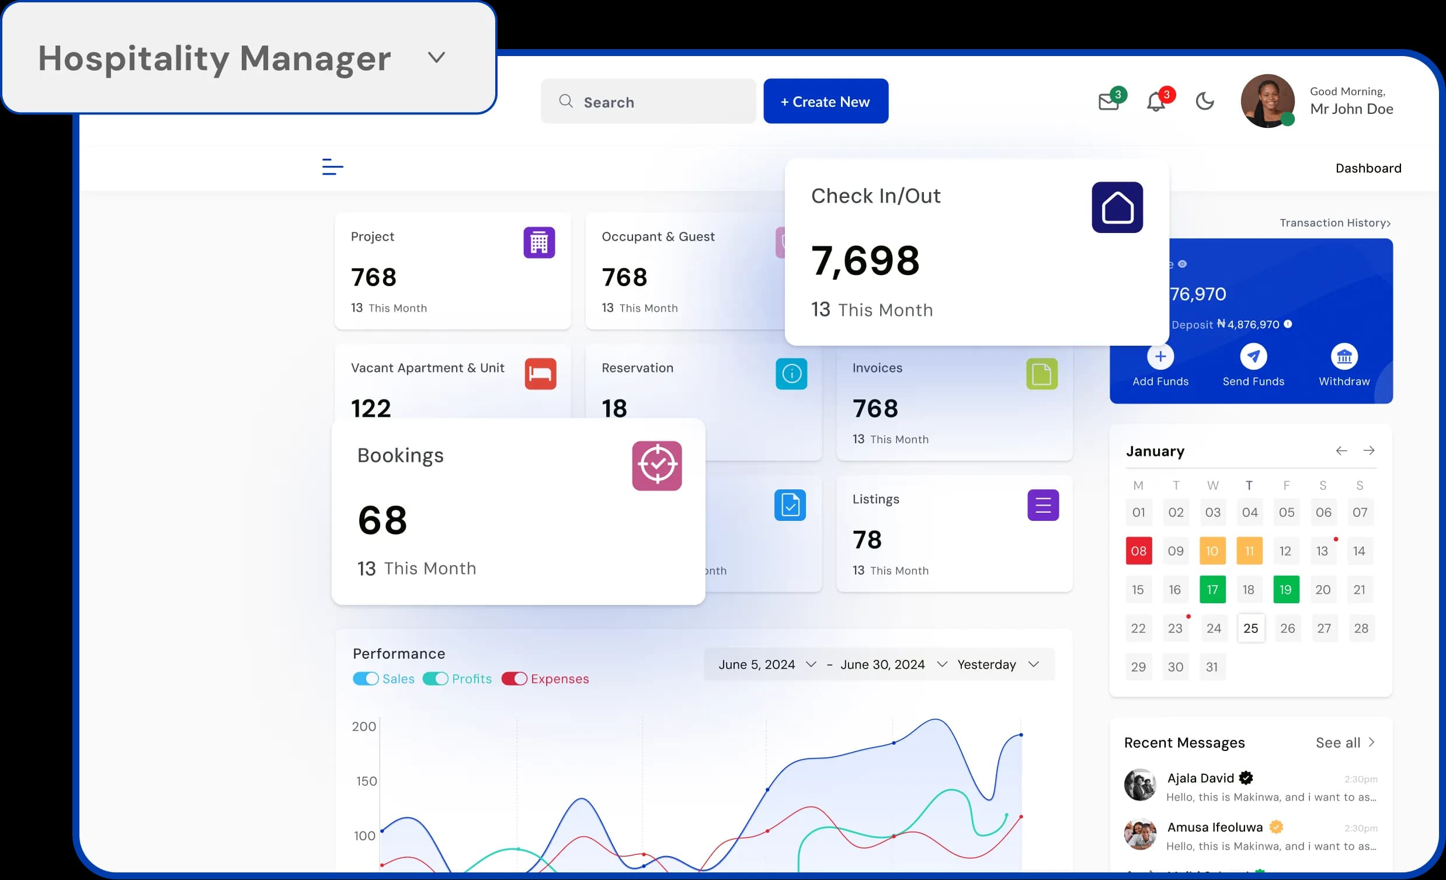Open the notifications bell icon
Image resolution: width=1446 pixels, height=880 pixels.
click(x=1156, y=102)
